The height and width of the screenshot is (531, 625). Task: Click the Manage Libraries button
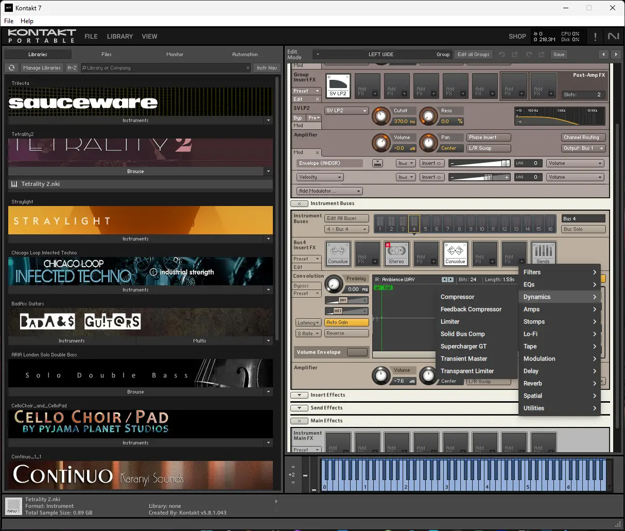click(42, 67)
